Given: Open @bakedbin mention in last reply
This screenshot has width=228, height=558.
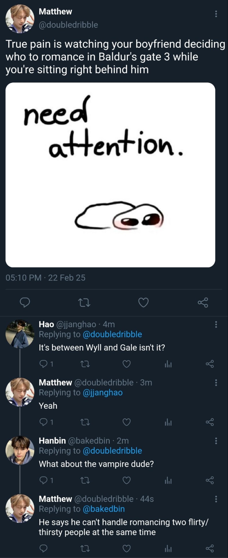Looking at the screenshot, I should coord(104,509).
